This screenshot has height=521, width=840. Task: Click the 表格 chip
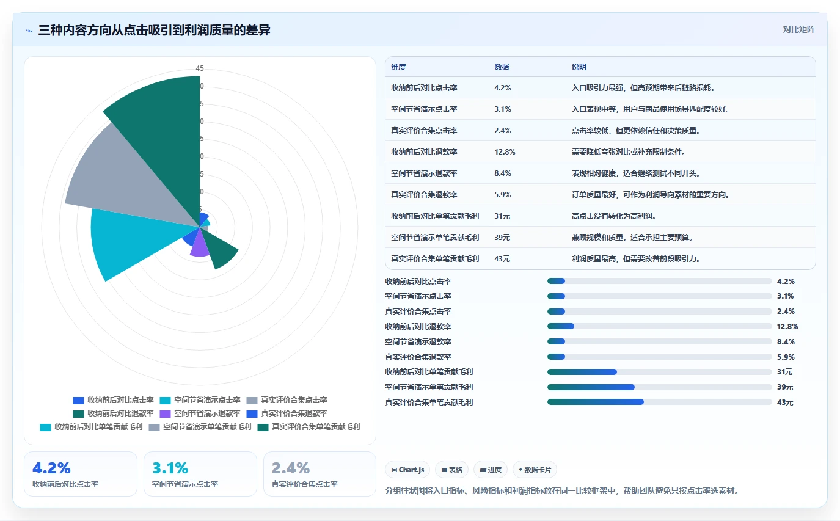[451, 470]
